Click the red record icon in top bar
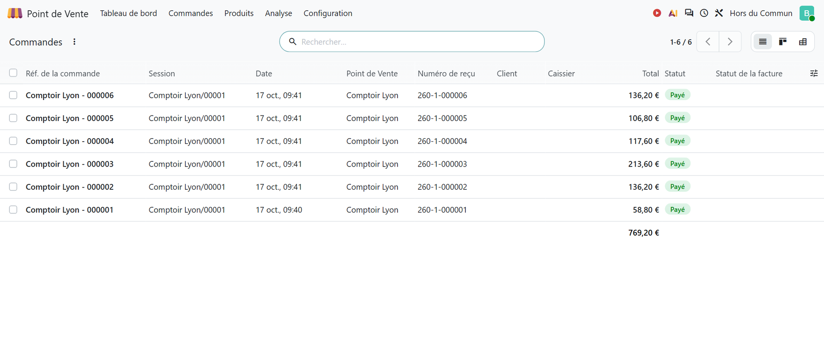 point(657,13)
